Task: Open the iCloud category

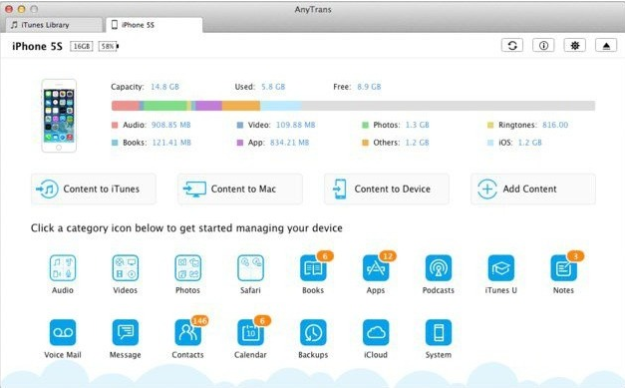Action: tap(376, 332)
